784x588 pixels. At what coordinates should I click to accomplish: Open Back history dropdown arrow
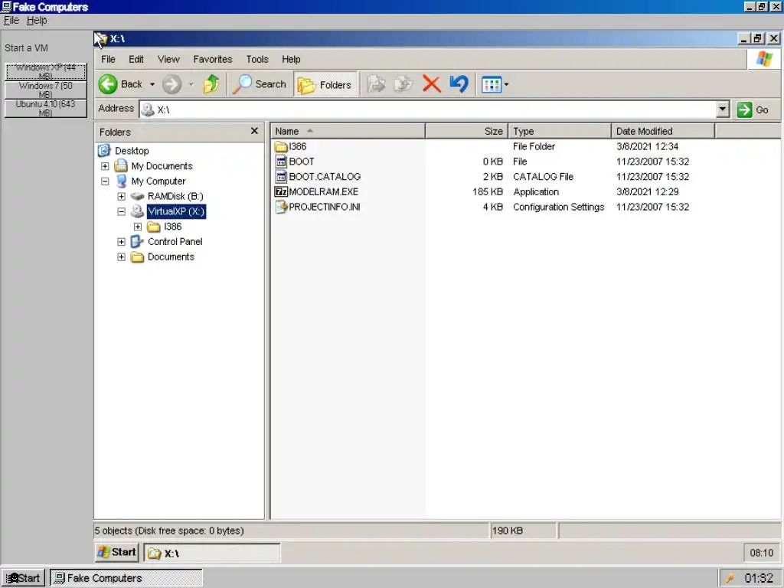152,84
